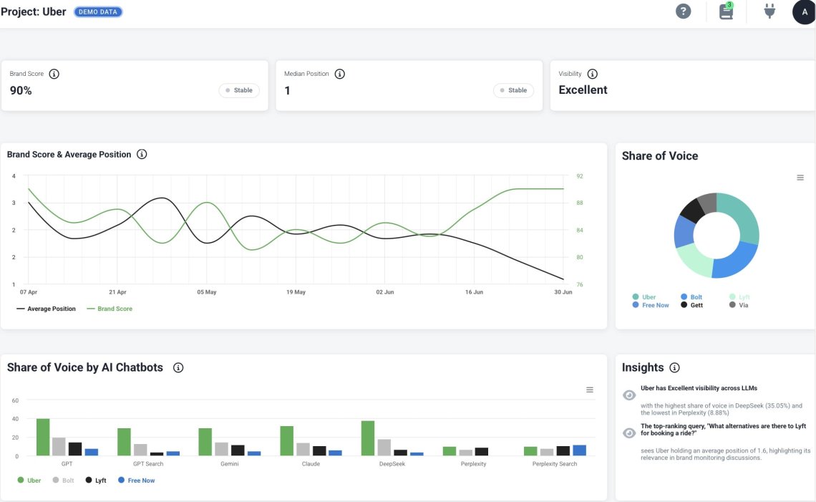Open the help question mark icon
The height and width of the screenshot is (502, 816).
(683, 11)
